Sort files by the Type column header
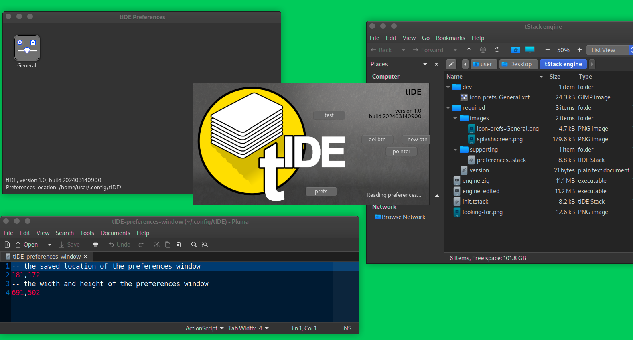633x340 pixels. pyautogui.click(x=604, y=77)
